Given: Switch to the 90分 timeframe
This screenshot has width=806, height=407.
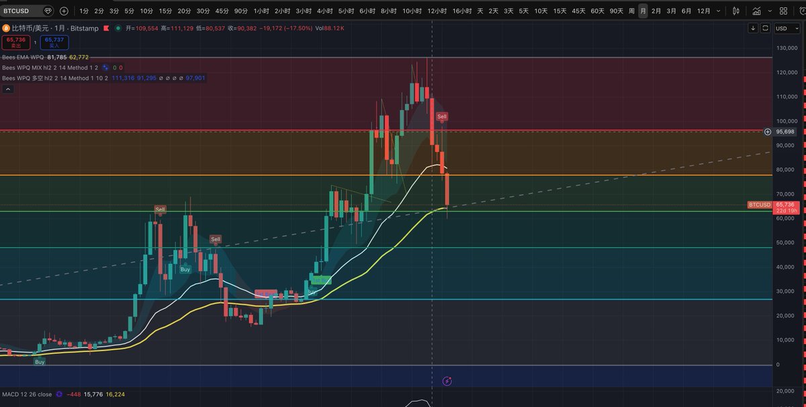Looking at the screenshot, I should (x=241, y=11).
